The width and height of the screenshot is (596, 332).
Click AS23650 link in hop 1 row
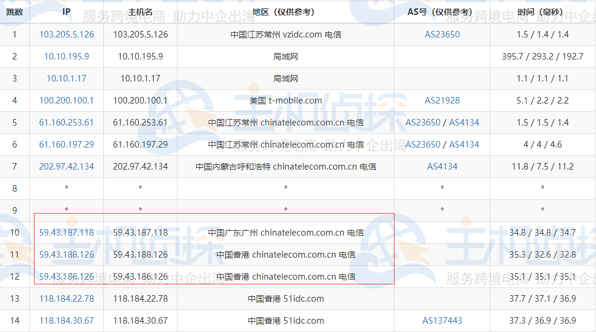pyautogui.click(x=442, y=35)
